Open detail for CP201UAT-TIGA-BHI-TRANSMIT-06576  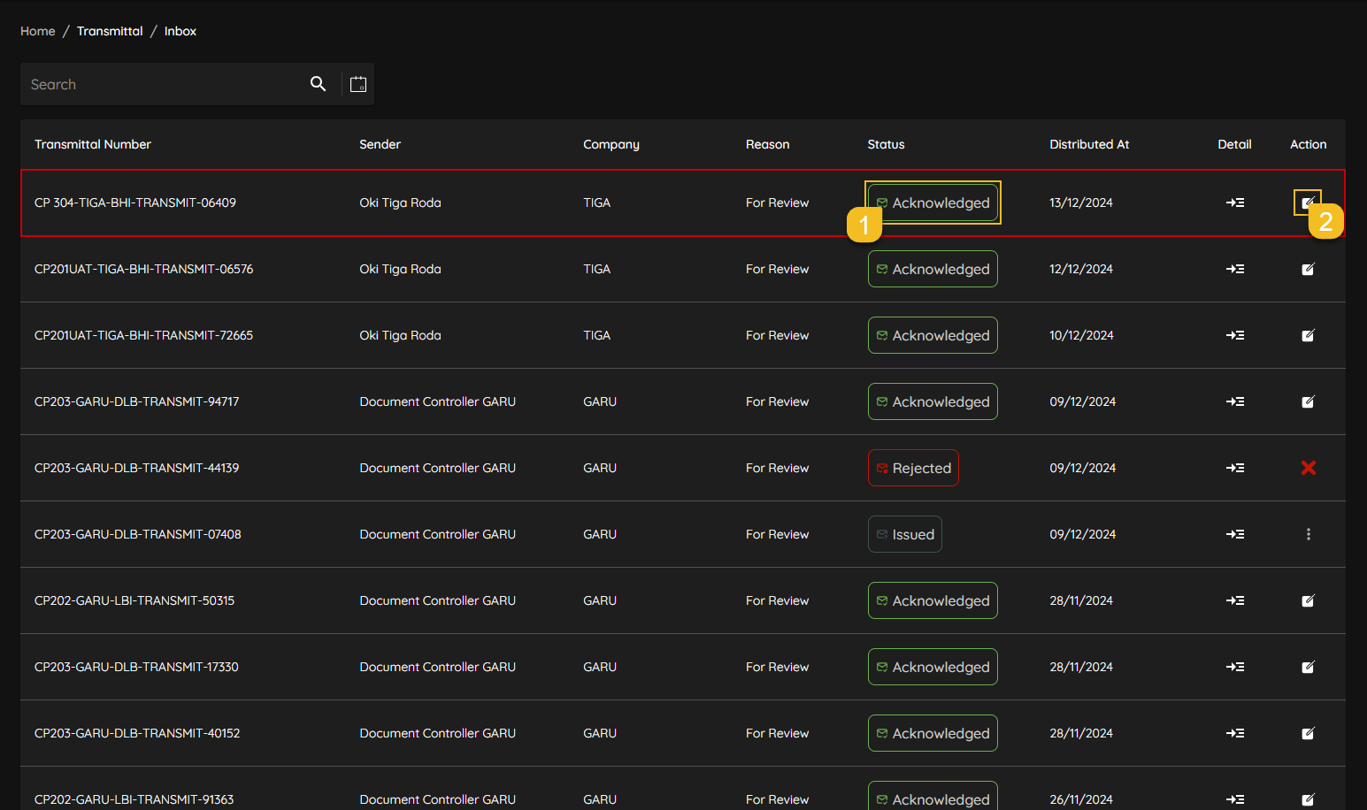pos(1235,269)
